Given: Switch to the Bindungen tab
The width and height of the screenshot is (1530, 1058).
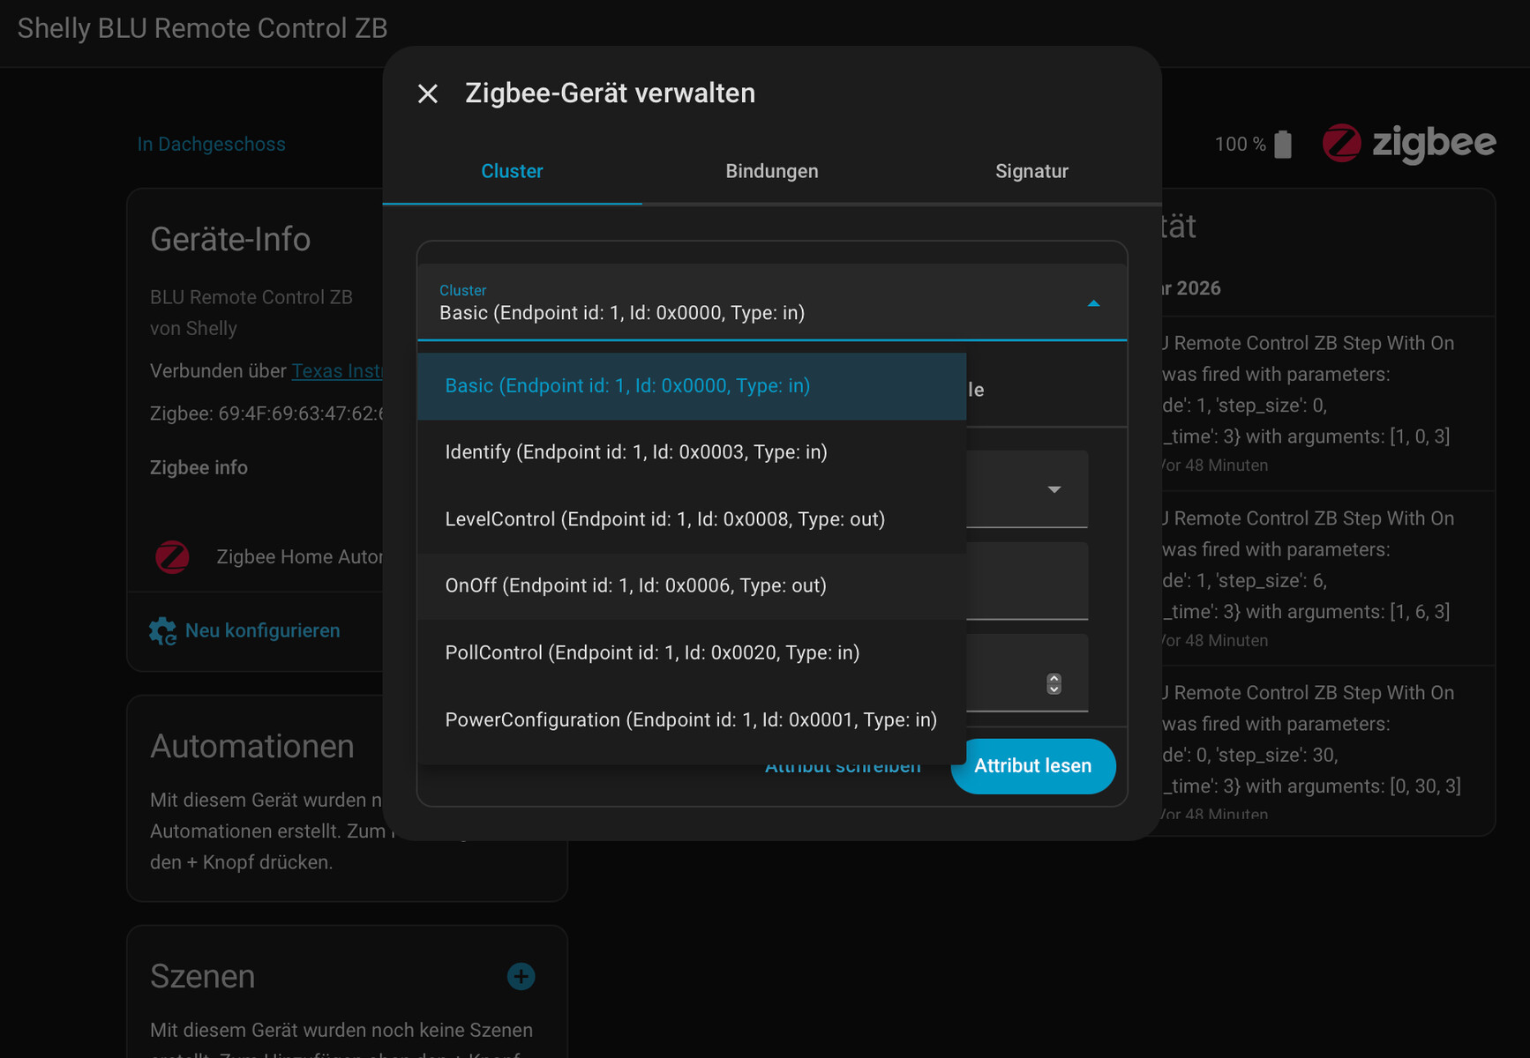Looking at the screenshot, I should click(771, 171).
